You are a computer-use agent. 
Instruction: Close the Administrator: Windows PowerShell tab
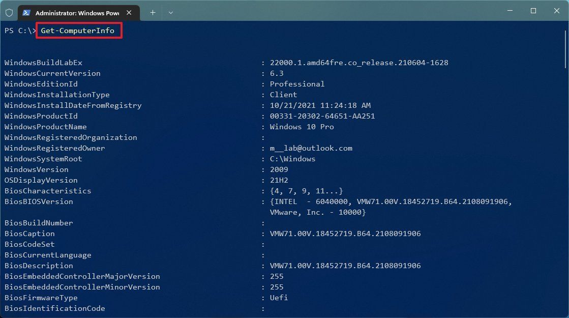pyautogui.click(x=129, y=12)
